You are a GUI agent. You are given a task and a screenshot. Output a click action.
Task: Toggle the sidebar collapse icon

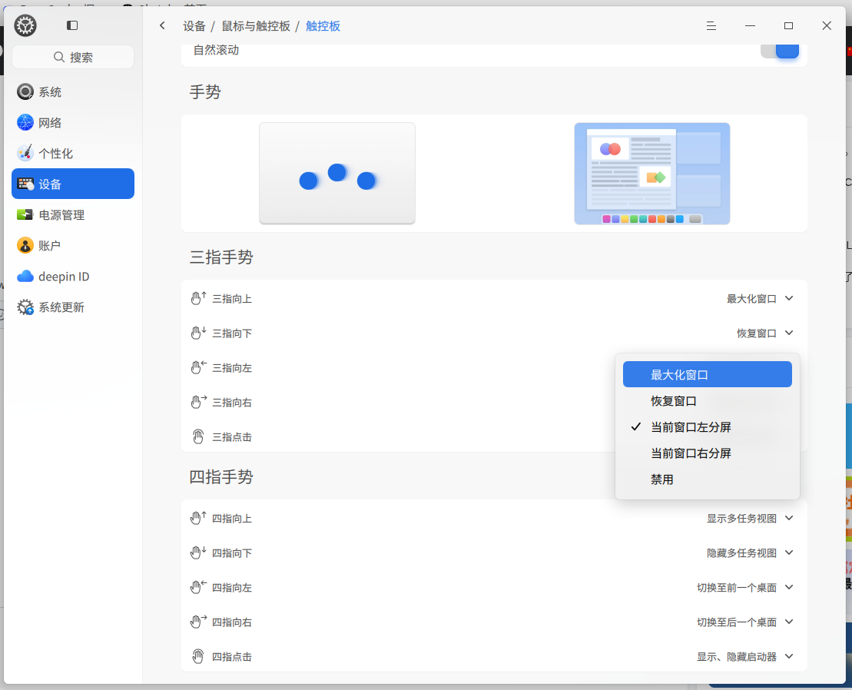pyautogui.click(x=72, y=25)
